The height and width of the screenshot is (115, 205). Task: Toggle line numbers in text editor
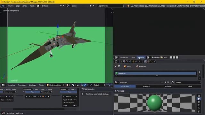pyautogui.click(x=171, y=57)
